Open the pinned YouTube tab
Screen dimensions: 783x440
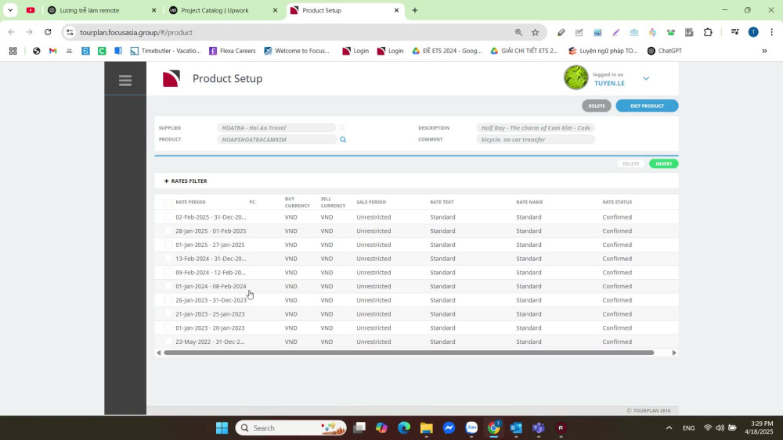[31, 10]
